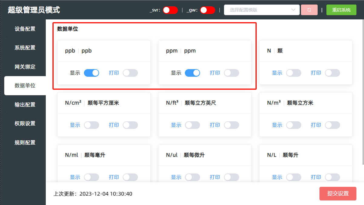Turn off the ppm 显示 switch
364x205 pixels.
click(x=192, y=73)
